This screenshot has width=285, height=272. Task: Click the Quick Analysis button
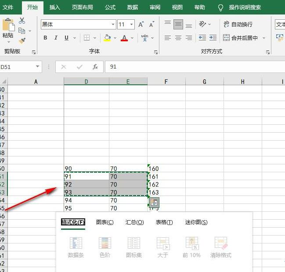pos(154,203)
